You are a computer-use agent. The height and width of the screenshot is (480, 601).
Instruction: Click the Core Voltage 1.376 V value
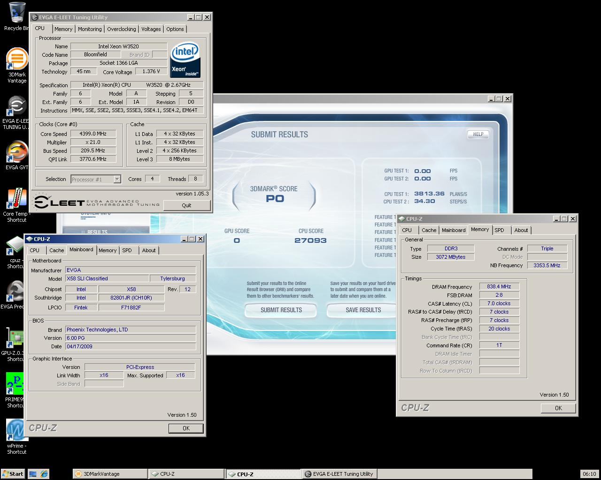click(151, 71)
